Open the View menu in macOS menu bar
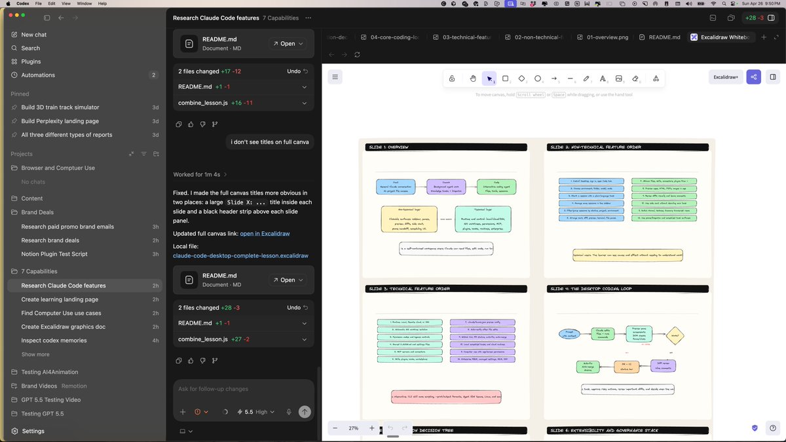This screenshot has height=442, width=786. pos(67,4)
